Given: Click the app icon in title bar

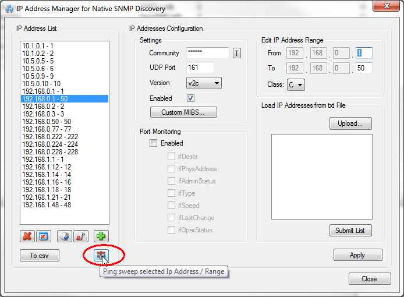Looking at the screenshot, I should point(9,9).
